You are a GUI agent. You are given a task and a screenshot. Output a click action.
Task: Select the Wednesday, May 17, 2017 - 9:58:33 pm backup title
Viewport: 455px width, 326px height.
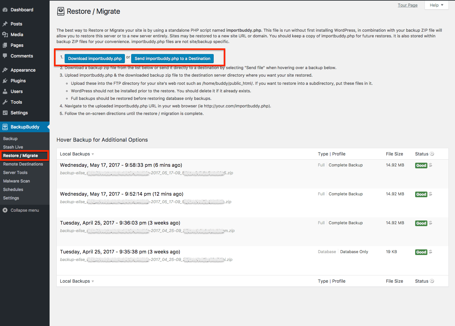(121, 165)
